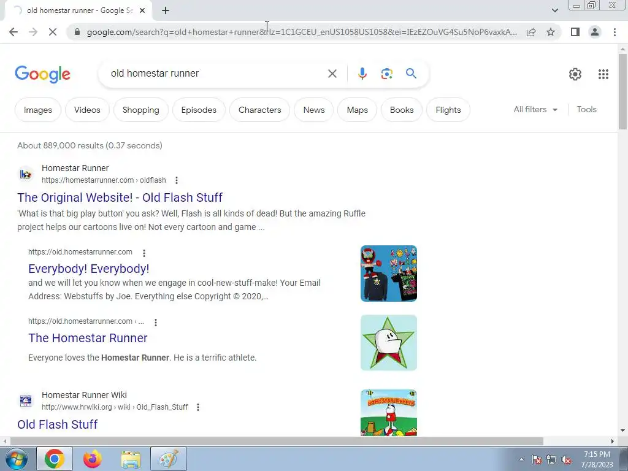Viewport: 628px width, 471px height.
Task: Click the horizontal page scrollbar
Action: pyautogui.click(x=277, y=441)
